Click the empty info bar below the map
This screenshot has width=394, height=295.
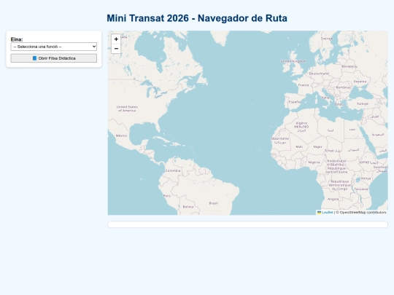[x=247, y=224]
